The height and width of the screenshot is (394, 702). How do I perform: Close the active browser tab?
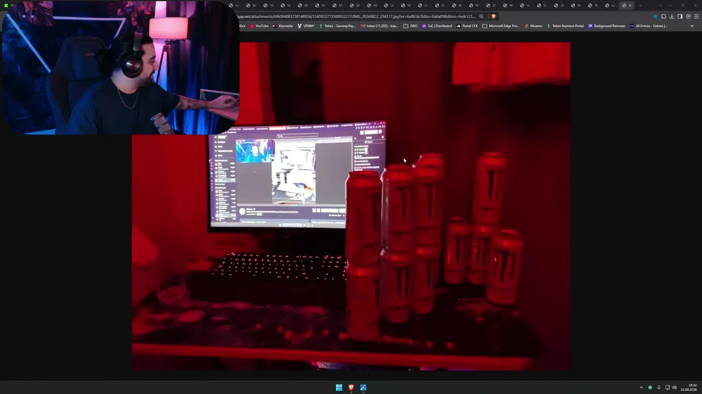pyautogui.click(x=630, y=5)
